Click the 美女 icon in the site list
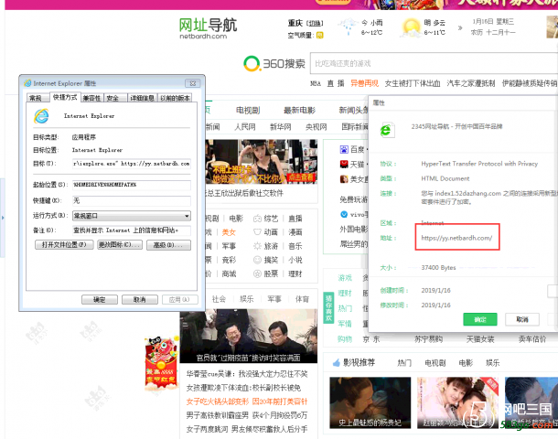 (x=344, y=179)
